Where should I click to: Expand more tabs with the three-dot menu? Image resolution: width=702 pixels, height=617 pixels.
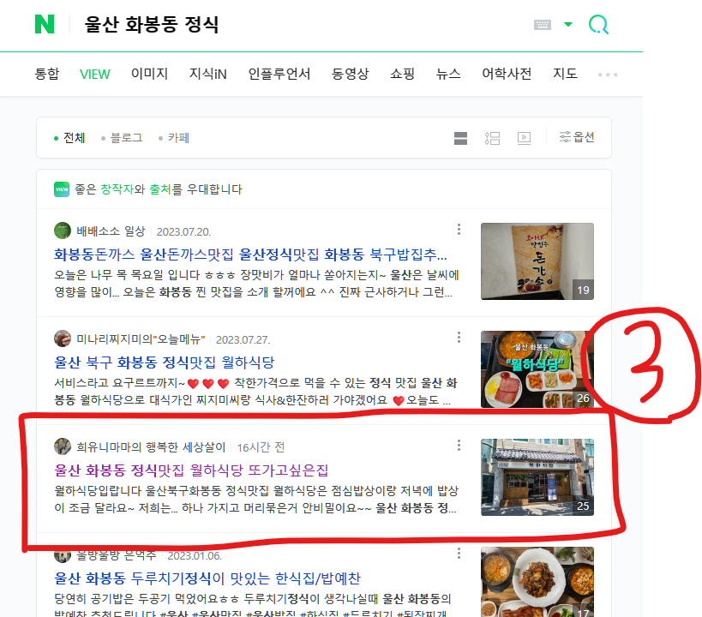pyautogui.click(x=608, y=75)
